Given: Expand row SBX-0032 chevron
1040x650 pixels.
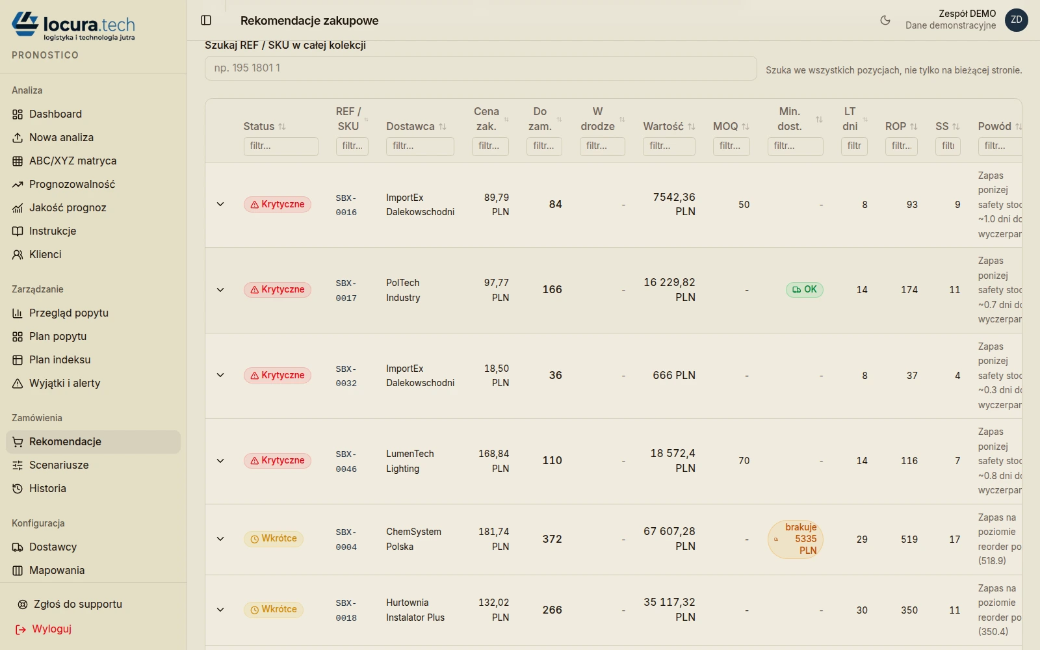Looking at the screenshot, I should coord(220,375).
